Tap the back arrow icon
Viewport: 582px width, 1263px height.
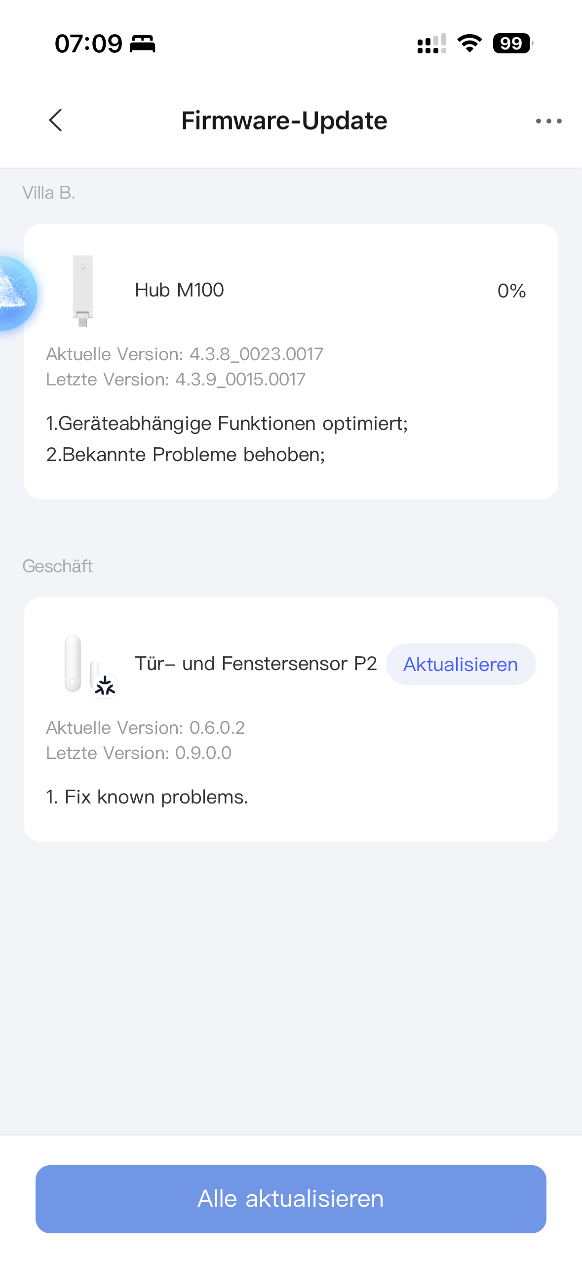pyautogui.click(x=56, y=121)
